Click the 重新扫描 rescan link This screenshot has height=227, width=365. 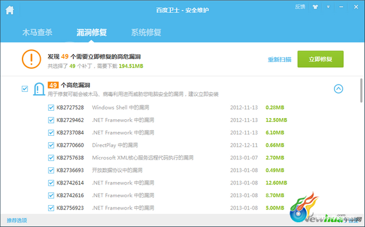(x=279, y=60)
